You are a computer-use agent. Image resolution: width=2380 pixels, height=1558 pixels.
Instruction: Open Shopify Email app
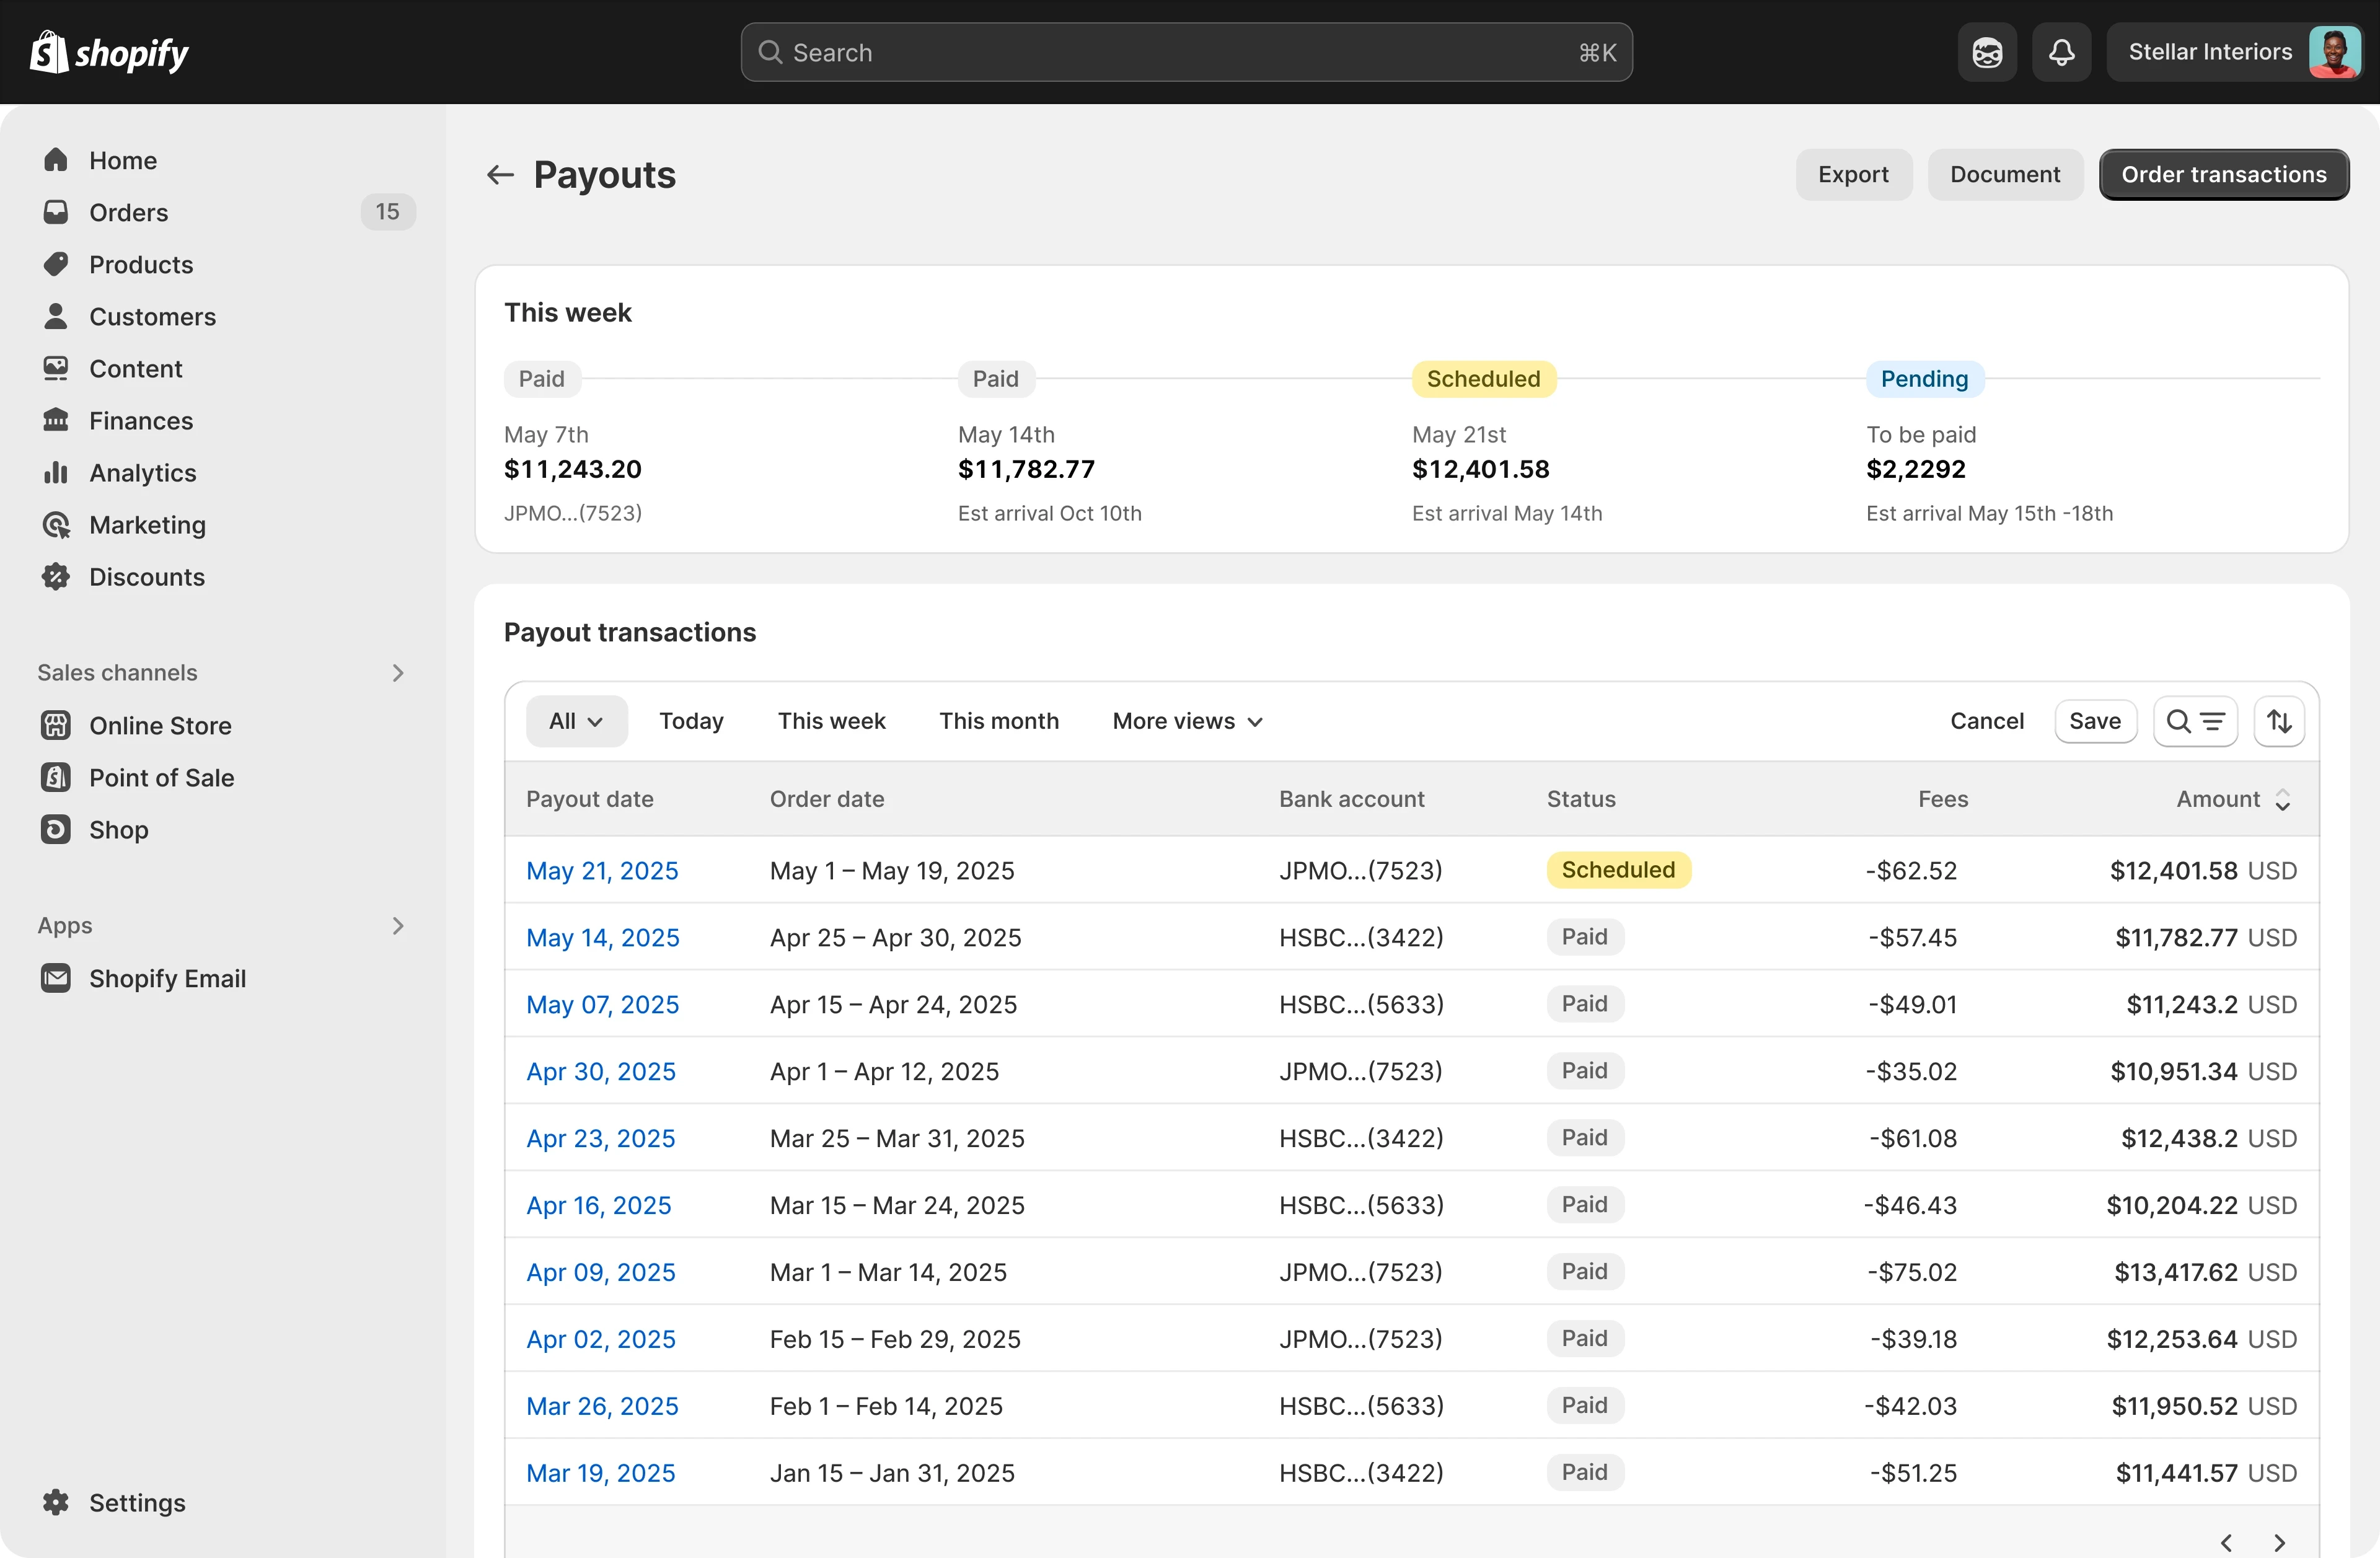167,978
